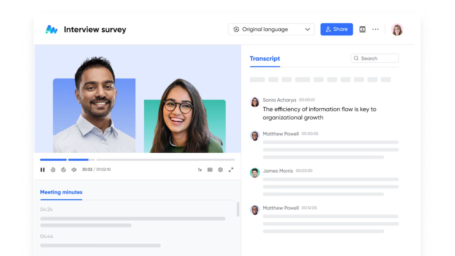The height and width of the screenshot is (256, 455).
Task: Skip forward 15 seconds
Action: [x=64, y=170]
